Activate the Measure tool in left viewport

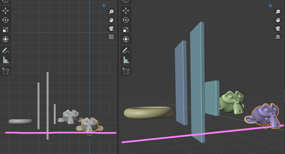[6, 60]
